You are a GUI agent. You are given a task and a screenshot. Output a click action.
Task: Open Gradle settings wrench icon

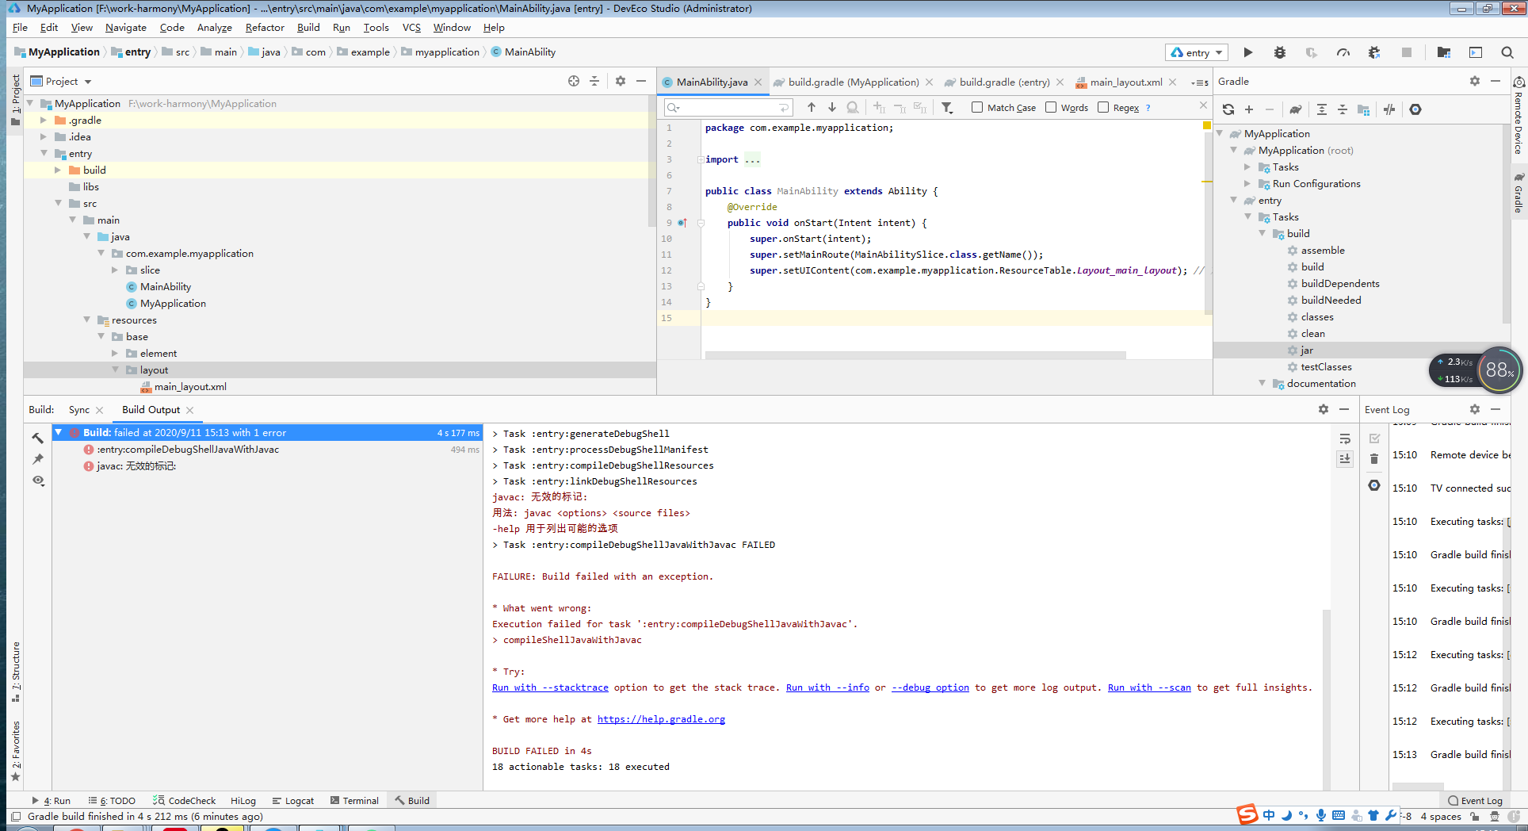(x=1415, y=109)
